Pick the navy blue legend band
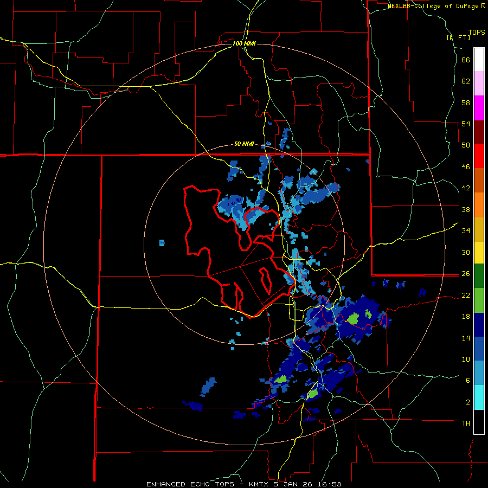 coord(479,325)
